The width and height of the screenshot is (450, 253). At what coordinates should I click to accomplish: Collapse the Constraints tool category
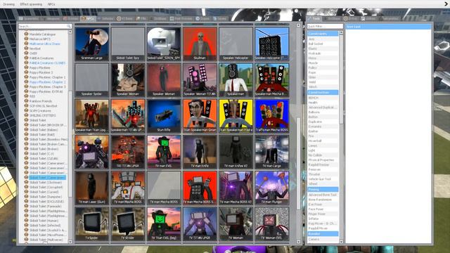tap(323, 34)
